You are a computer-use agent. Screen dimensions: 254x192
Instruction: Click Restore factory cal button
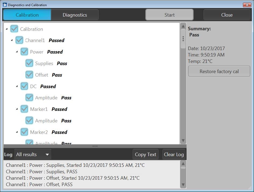[219, 71]
